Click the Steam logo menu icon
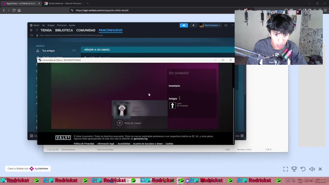This screenshot has width=329, height=185. pyautogui.click(x=31, y=25)
